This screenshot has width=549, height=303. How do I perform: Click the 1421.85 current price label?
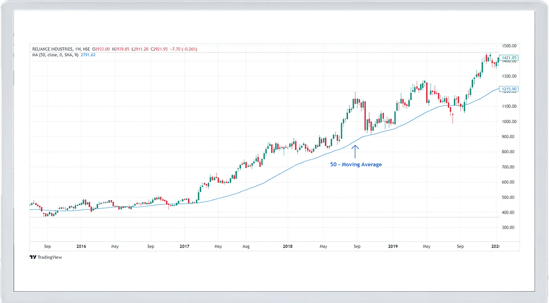(508, 58)
